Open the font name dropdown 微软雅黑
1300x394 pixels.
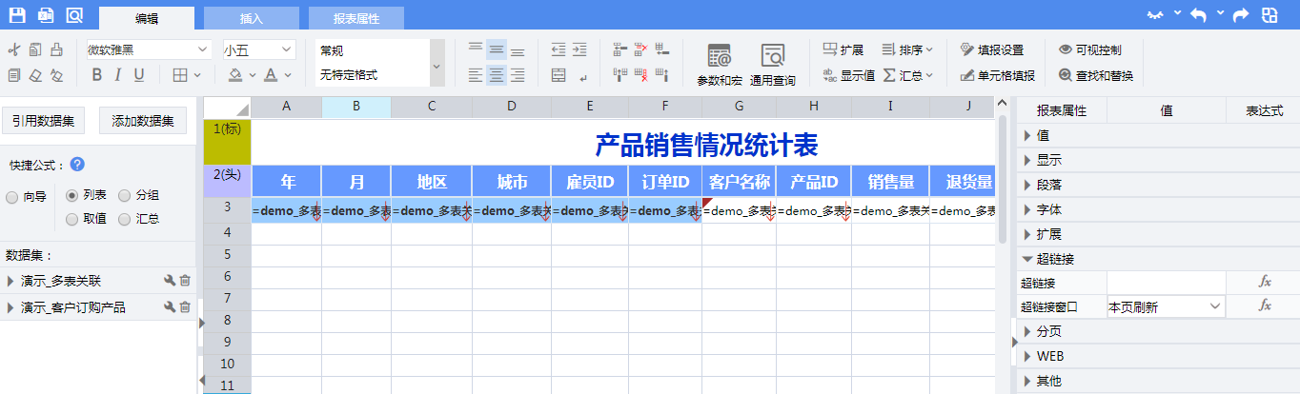tap(149, 49)
